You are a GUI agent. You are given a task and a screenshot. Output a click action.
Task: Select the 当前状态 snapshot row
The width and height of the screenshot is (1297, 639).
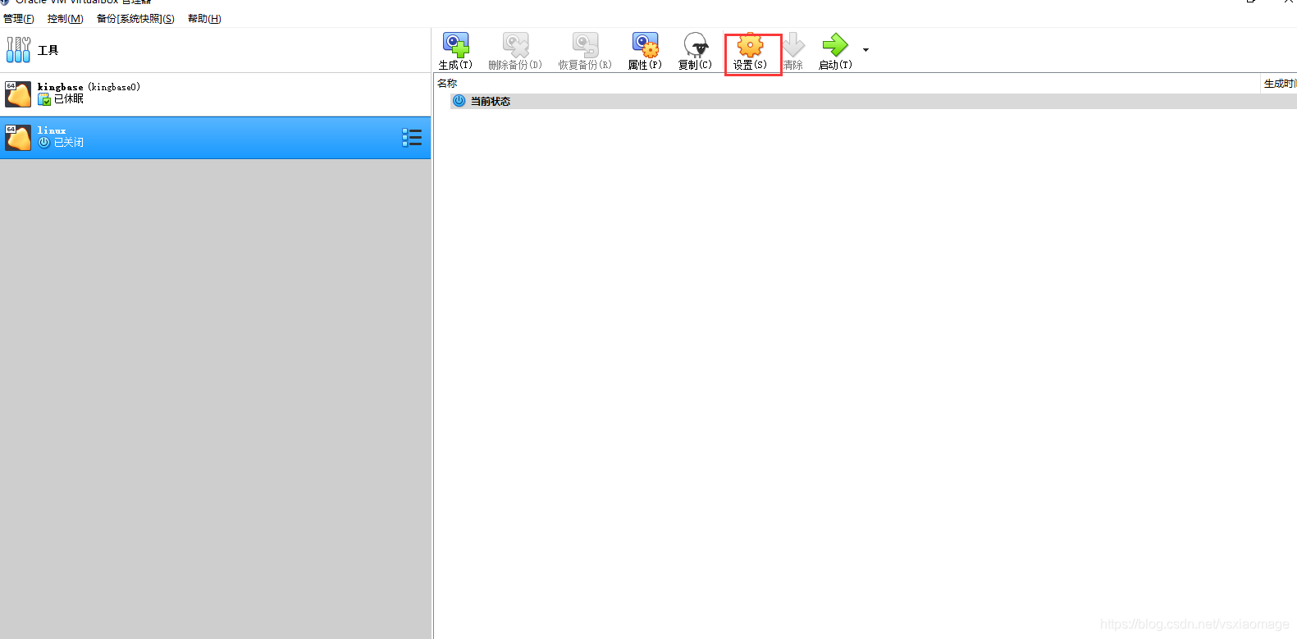click(873, 101)
